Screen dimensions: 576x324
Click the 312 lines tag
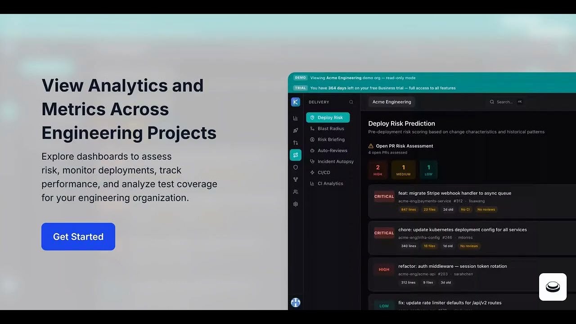click(x=408, y=283)
